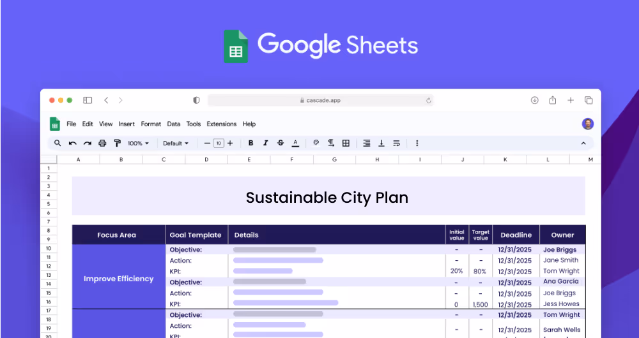Open the search tool in toolbar
639x338 pixels.
tap(58, 143)
